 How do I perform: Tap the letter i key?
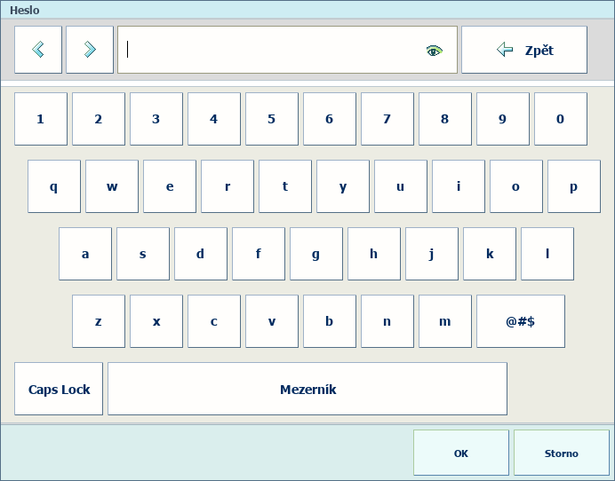459,186
